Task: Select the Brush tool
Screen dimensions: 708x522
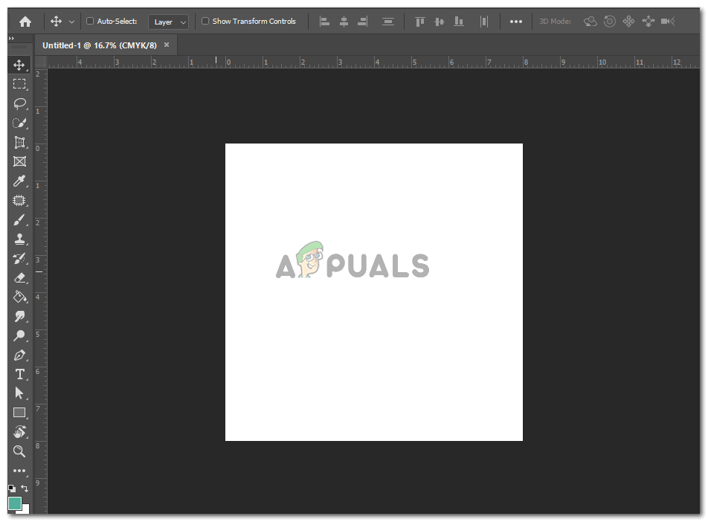Action: 19,220
